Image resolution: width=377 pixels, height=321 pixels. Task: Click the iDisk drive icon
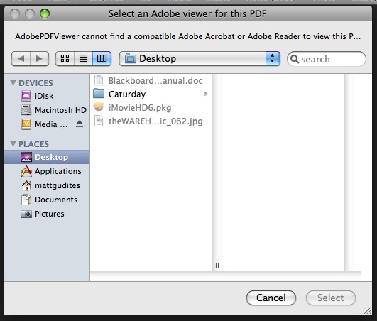[x=26, y=96]
